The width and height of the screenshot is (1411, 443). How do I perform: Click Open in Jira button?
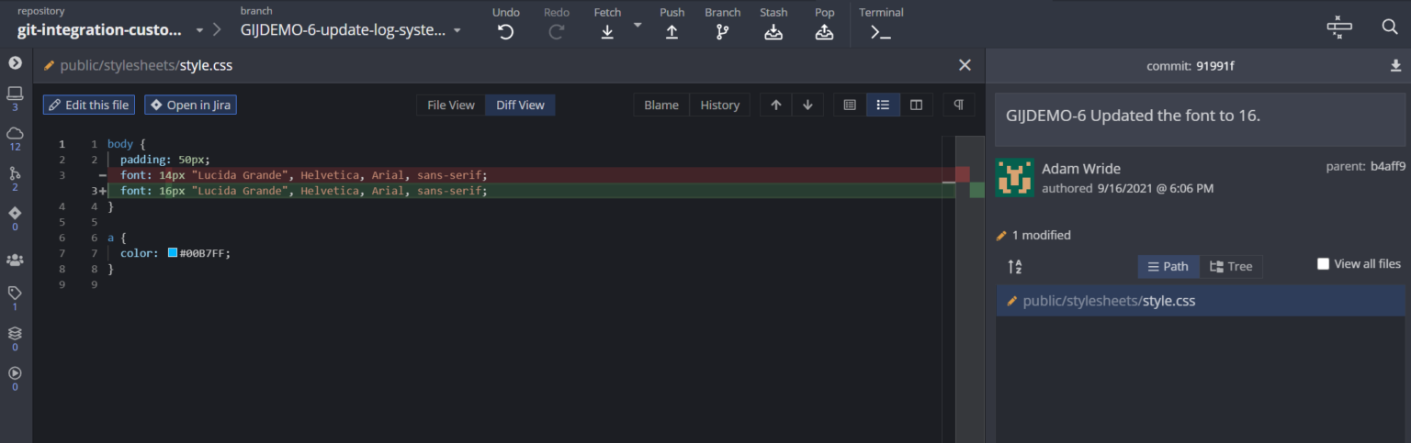tap(190, 105)
